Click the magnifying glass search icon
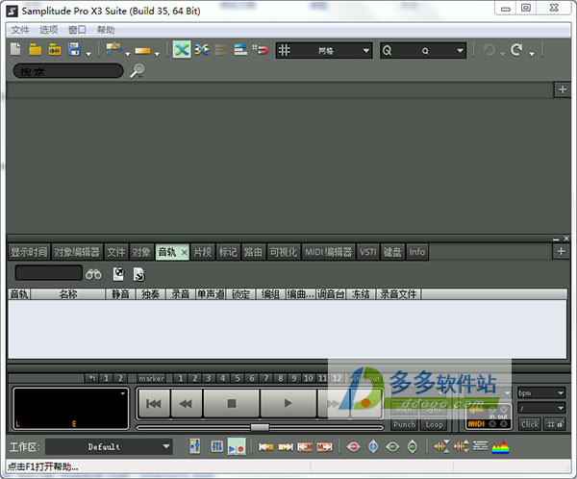The image size is (577, 479). 138,70
